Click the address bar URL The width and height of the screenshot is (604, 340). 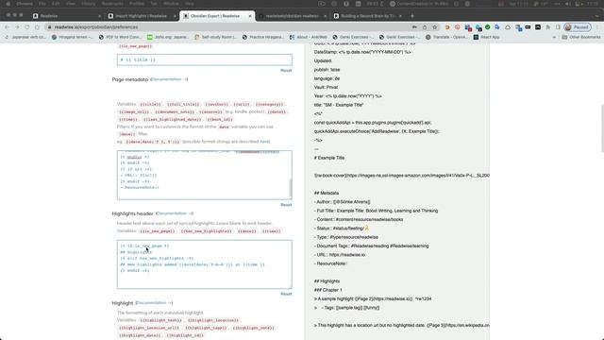tap(96, 27)
